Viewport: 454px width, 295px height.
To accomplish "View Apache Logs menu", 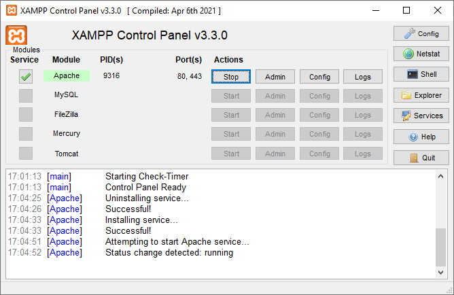I will click(363, 77).
